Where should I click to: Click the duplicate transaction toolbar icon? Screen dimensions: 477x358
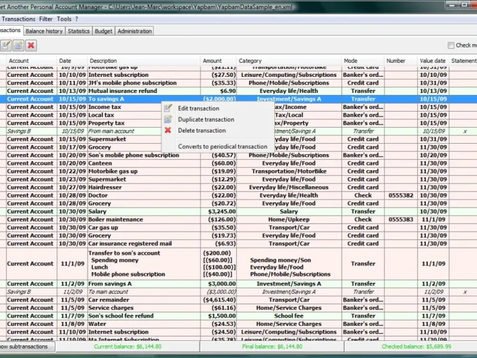(18, 46)
